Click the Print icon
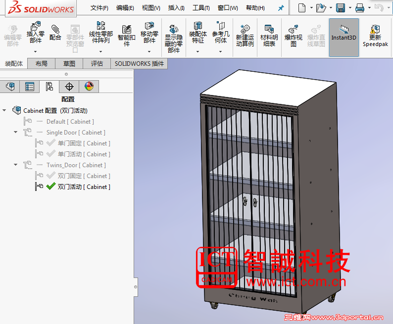 pos(360,8)
